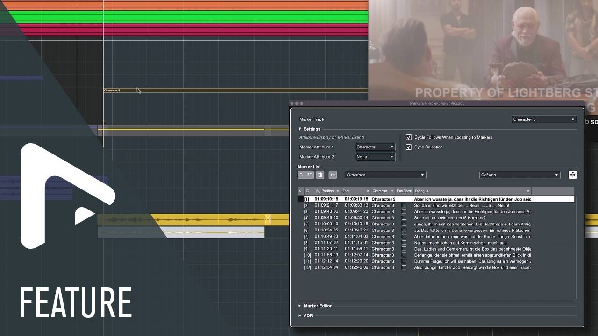Viewport: 598px width, 336px height.
Task: Open the Marker Attribute 1 dropdown
Action: (x=375, y=147)
